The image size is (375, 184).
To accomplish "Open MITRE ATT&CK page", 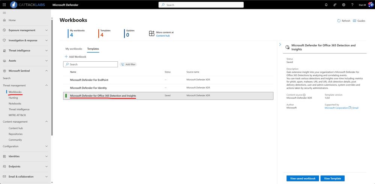I will [x=17, y=115].
